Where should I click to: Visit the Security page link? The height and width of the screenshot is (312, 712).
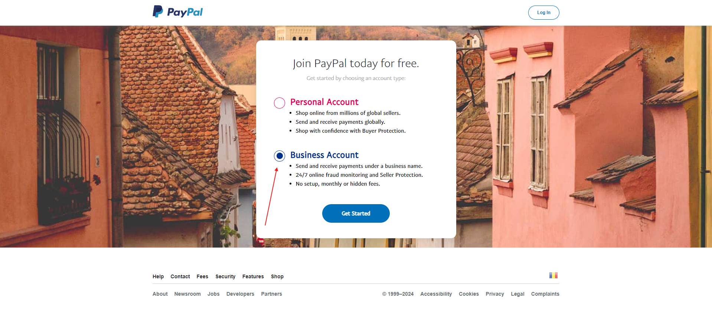(x=225, y=276)
